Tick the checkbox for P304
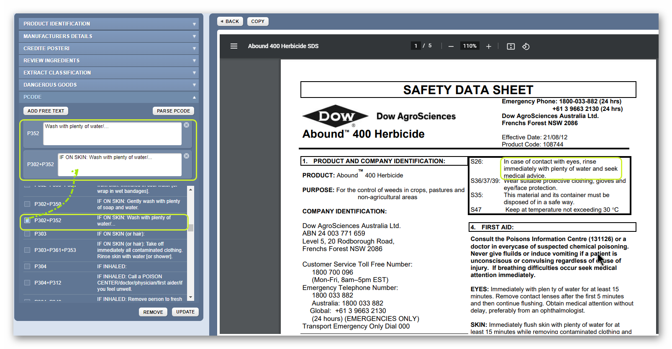 27,267
